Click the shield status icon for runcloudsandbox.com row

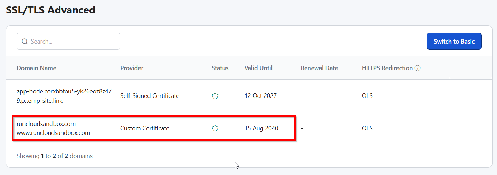pos(215,129)
